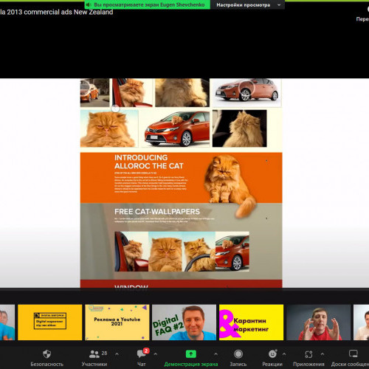Select the 'Digital FAQ #2' participant tile

(184, 323)
